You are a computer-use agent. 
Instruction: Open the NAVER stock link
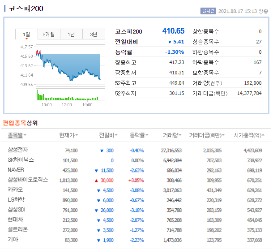(x=16, y=170)
